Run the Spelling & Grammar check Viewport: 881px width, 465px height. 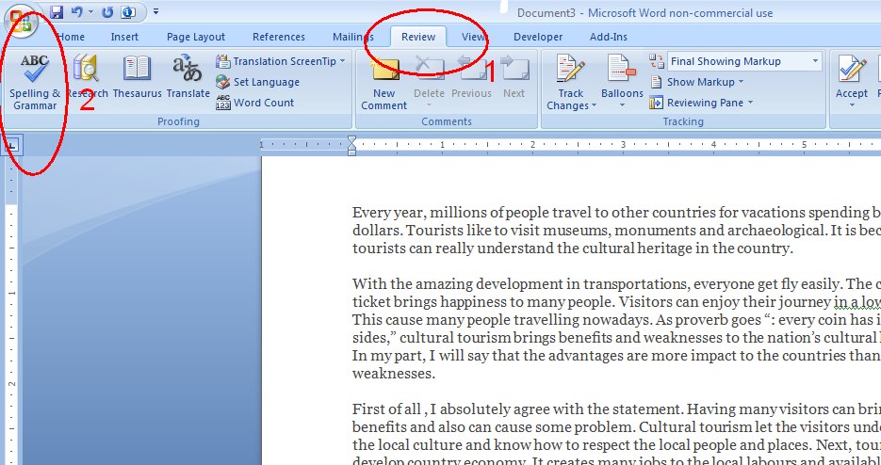point(34,82)
